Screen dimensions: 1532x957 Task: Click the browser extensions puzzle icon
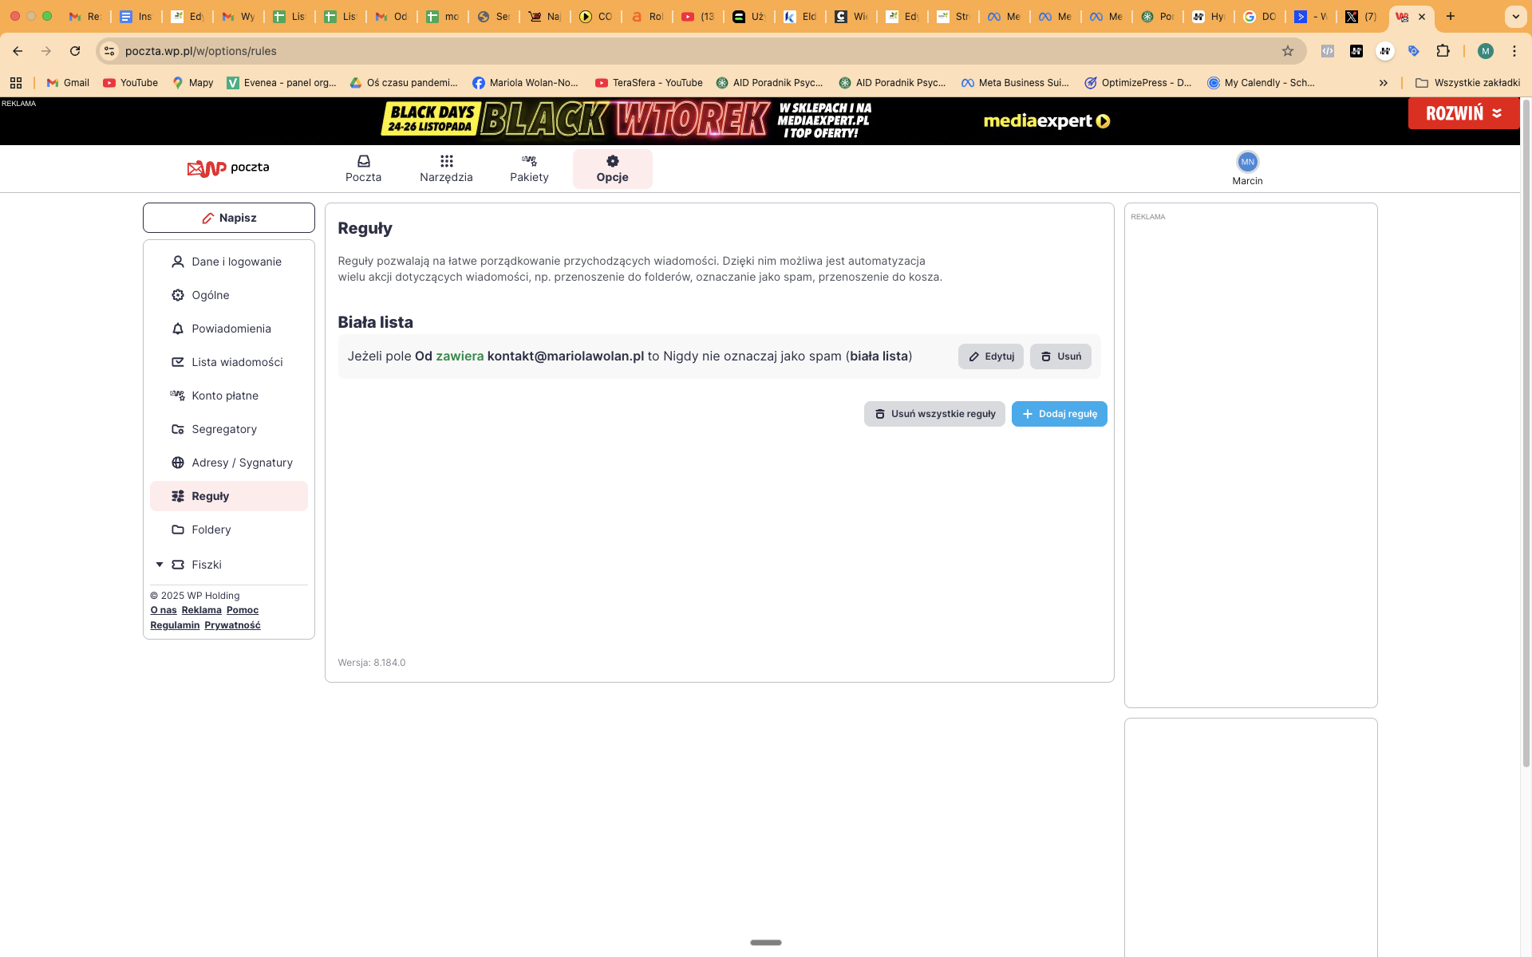(x=1443, y=51)
